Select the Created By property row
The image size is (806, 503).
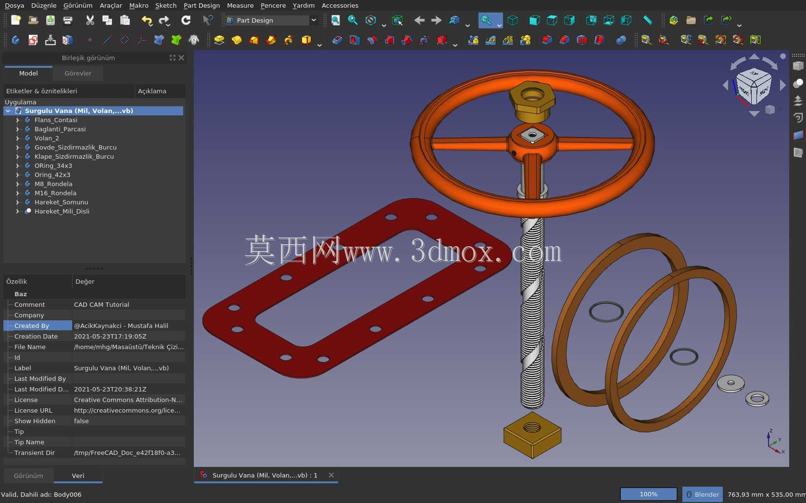tap(94, 326)
